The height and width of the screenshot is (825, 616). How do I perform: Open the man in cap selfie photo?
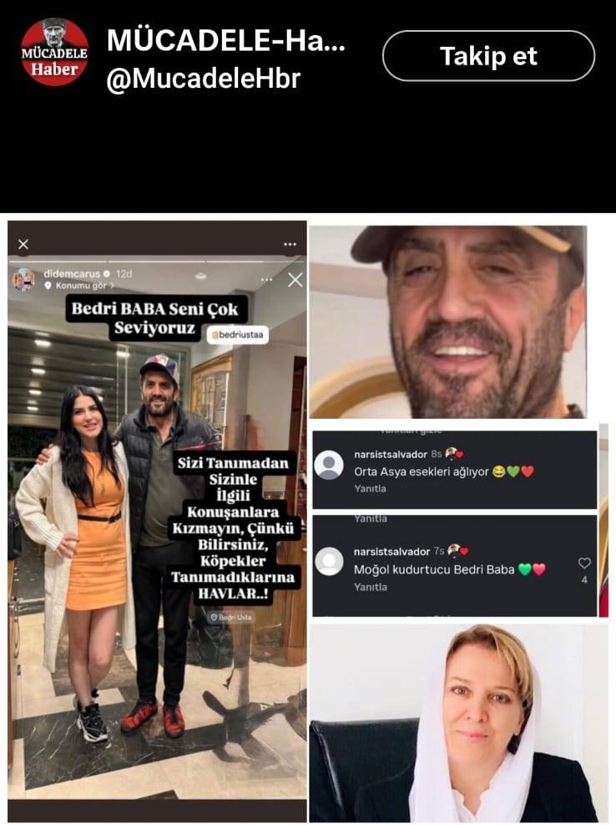point(447,322)
